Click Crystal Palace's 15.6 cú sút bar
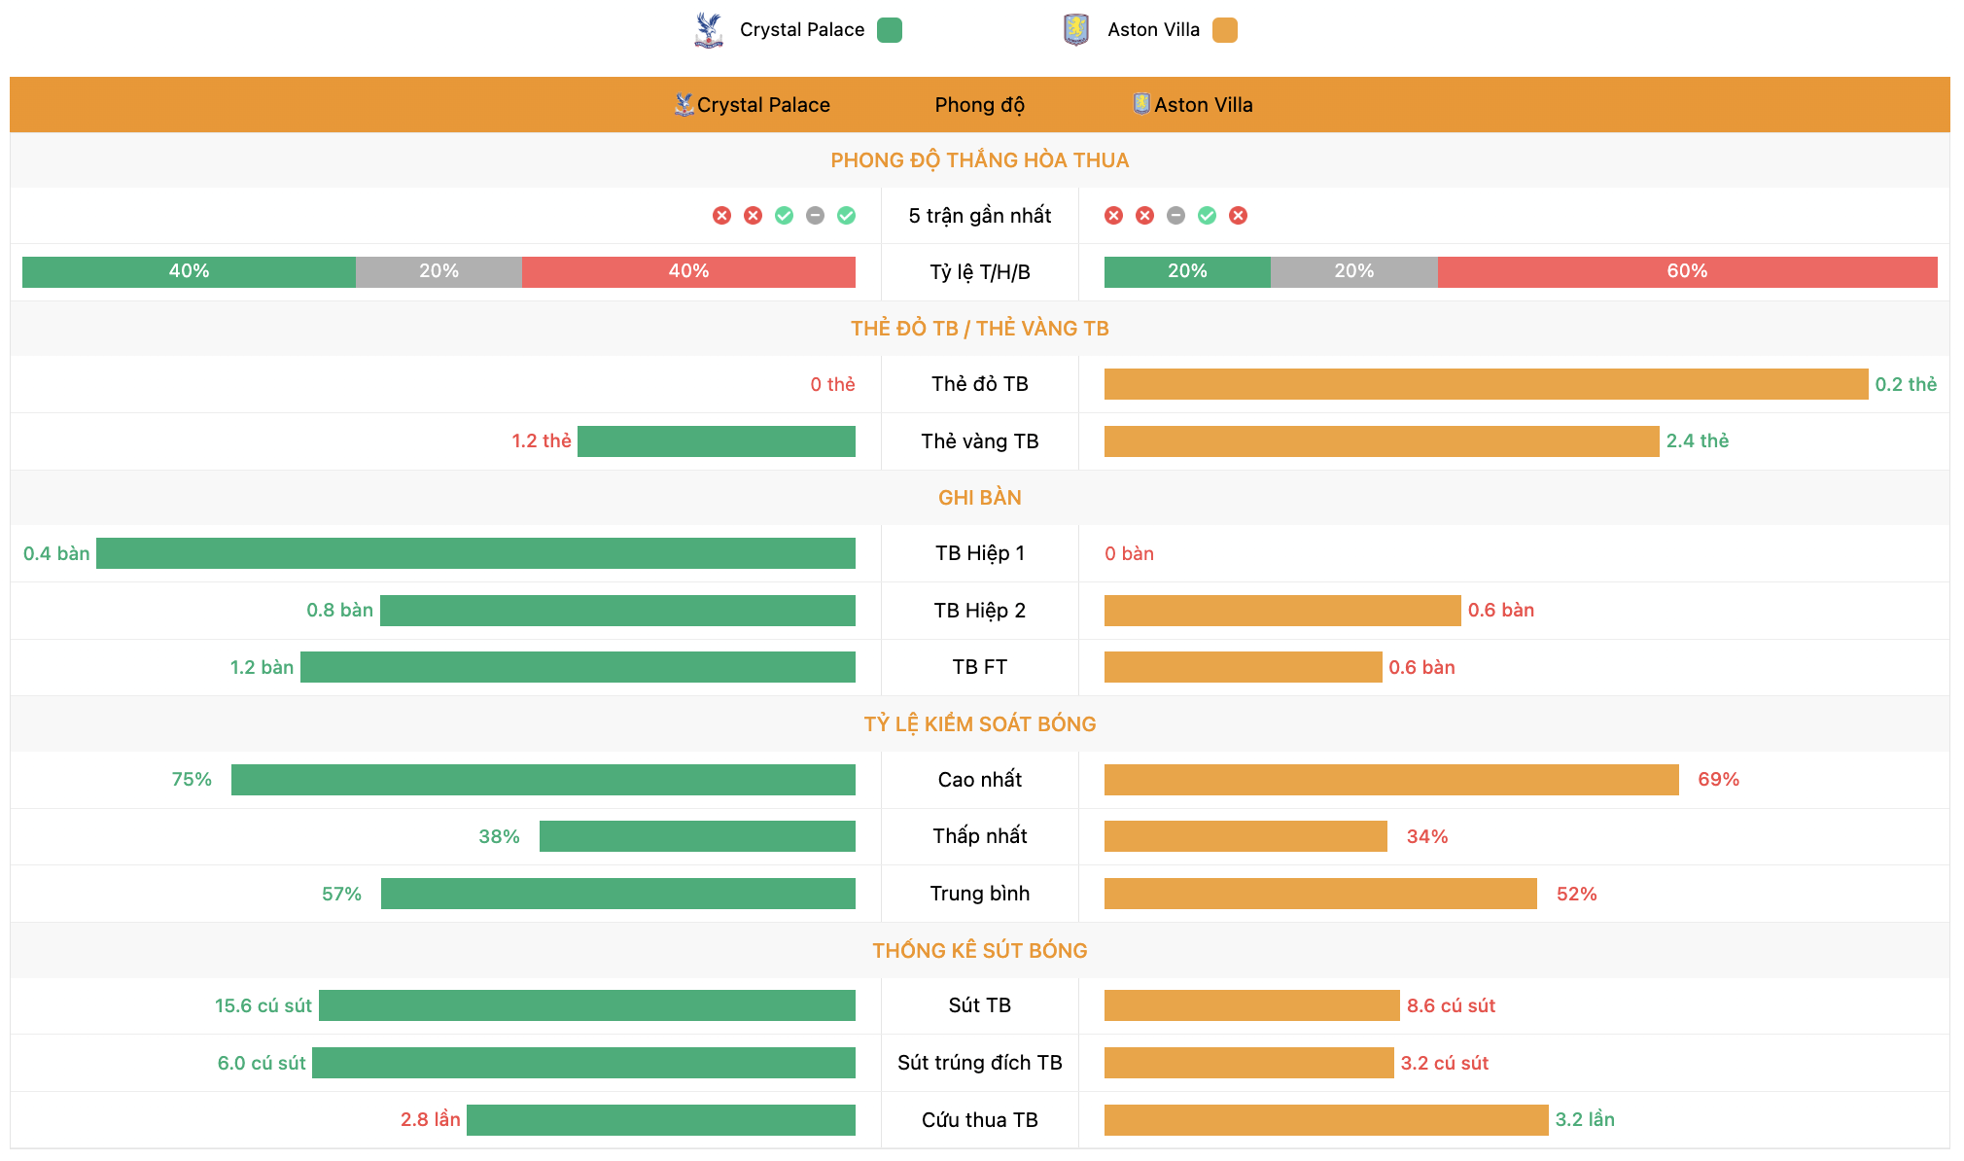The height and width of the screenshot is (1161, 1964). pos(587,1005)
